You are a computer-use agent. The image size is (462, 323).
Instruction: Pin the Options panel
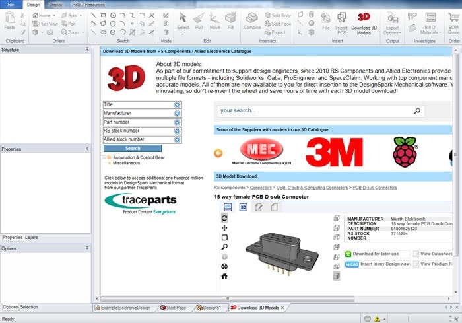87,248
